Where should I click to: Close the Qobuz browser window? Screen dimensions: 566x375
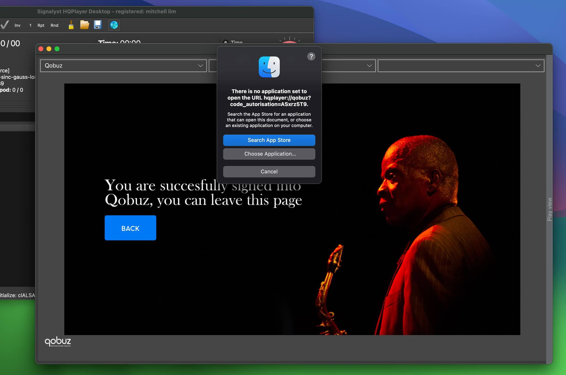(x=41, y=49)
